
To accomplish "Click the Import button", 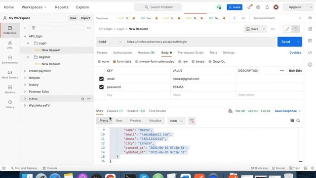I will point(85,18).
